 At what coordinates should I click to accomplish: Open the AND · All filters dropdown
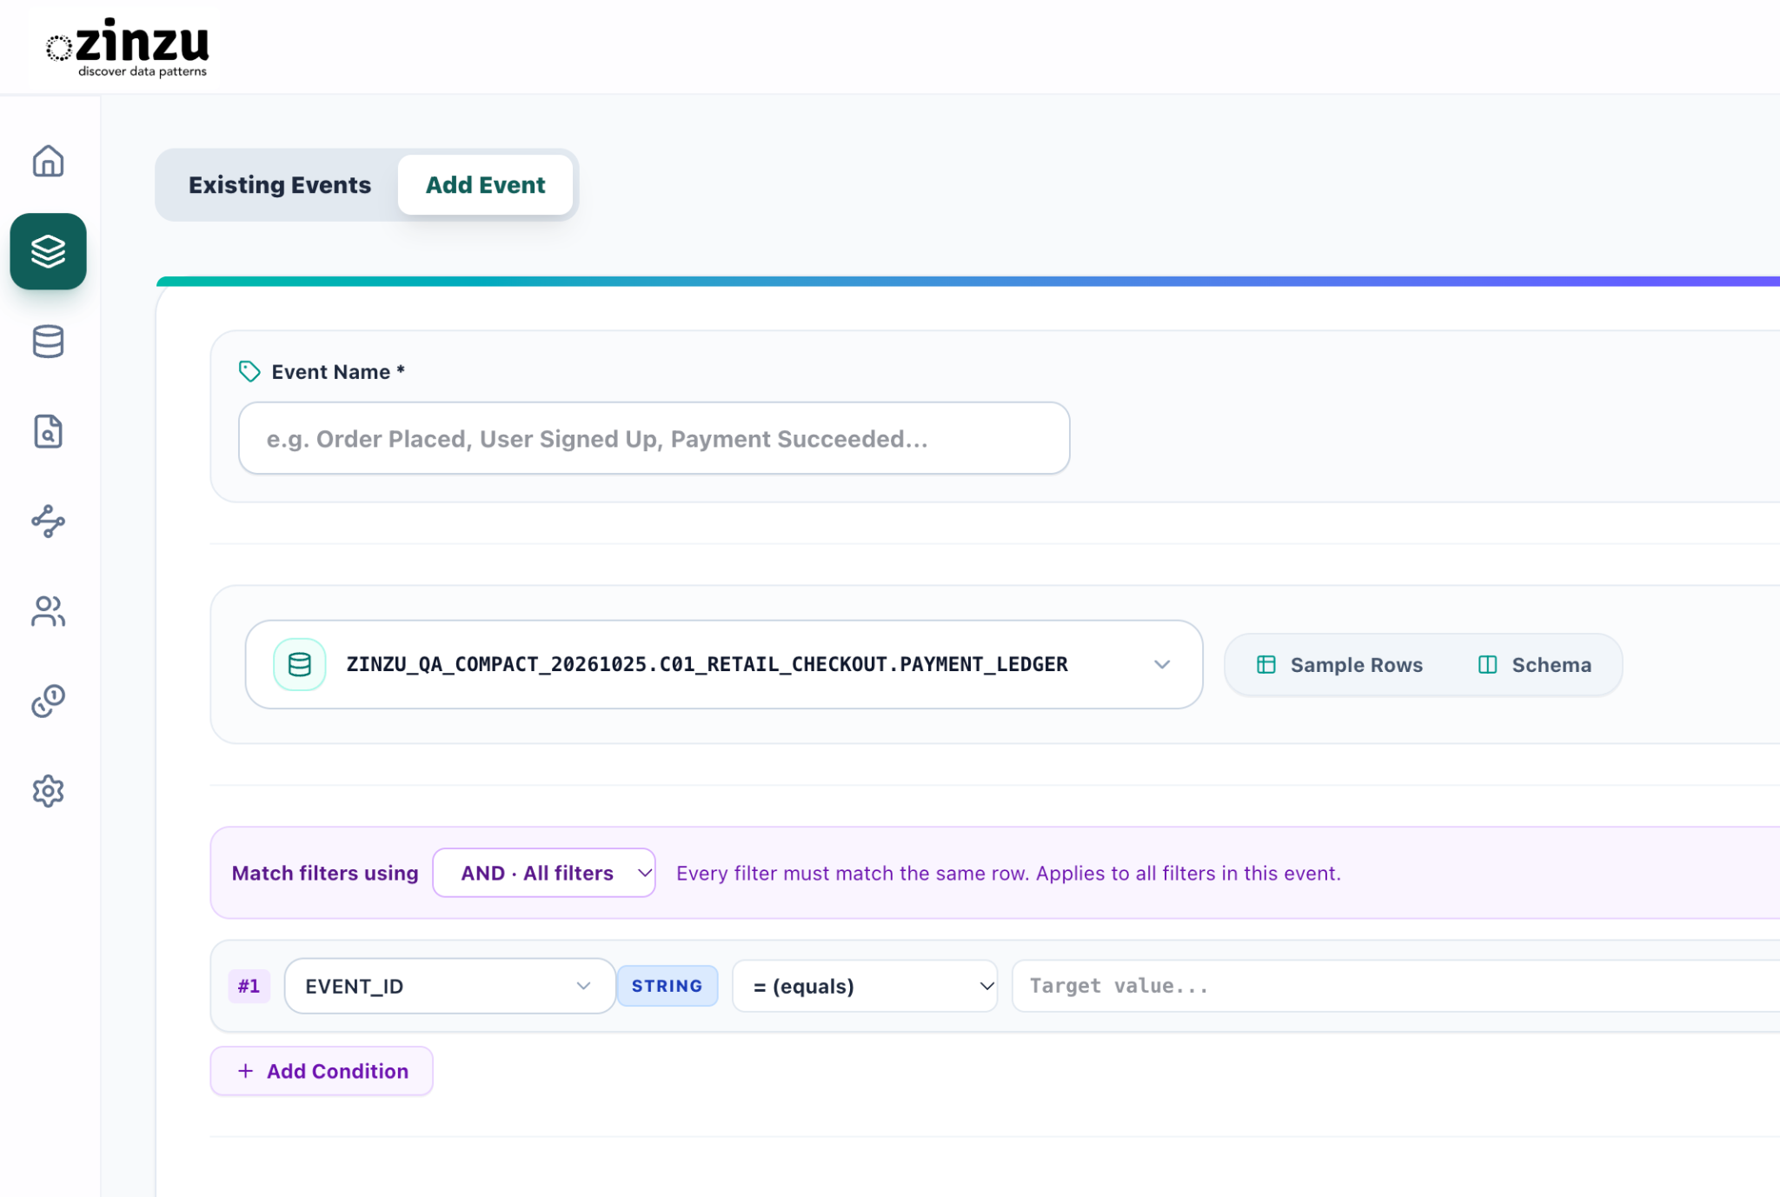544,873
